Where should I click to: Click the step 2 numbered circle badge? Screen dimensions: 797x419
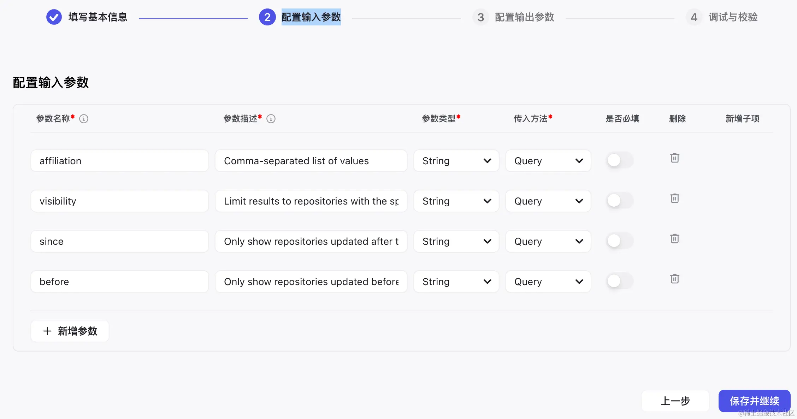pos(267,17)
